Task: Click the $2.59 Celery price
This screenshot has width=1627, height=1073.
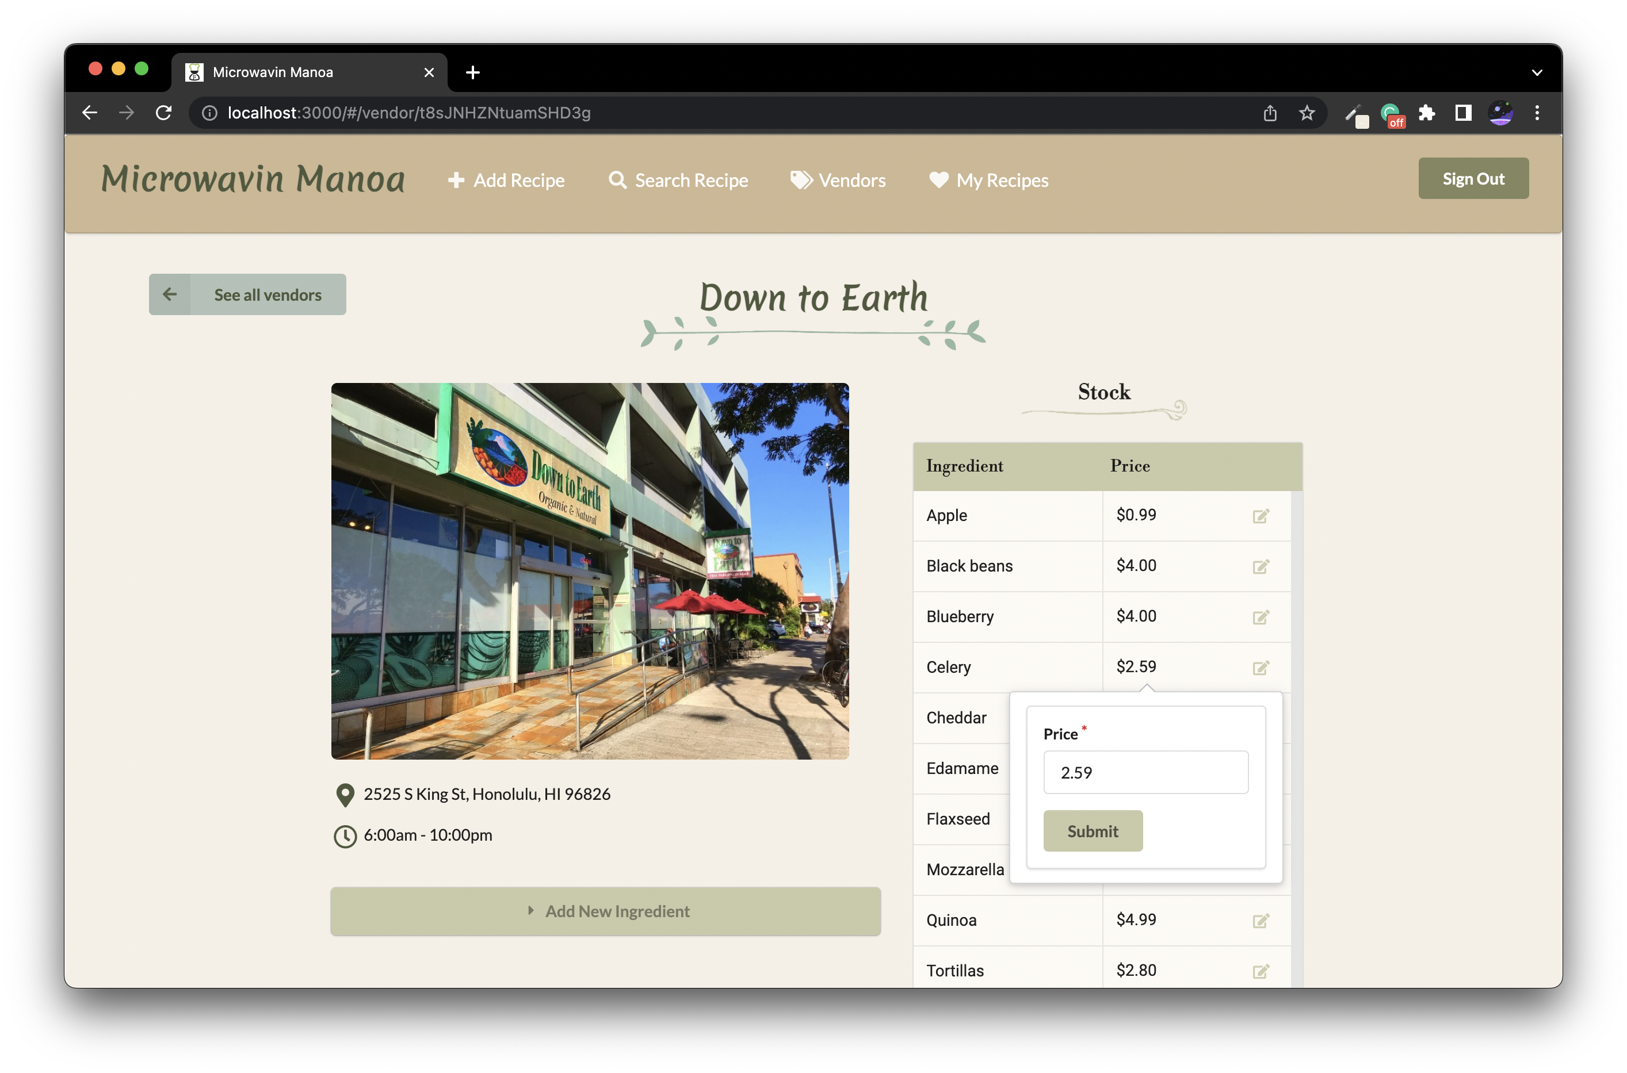Action: (1136, 667)
